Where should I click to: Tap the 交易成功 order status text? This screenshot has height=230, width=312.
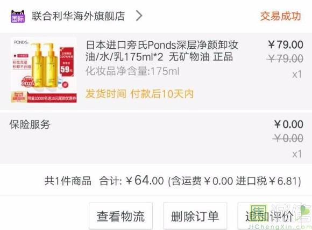(x=280, y=16)
